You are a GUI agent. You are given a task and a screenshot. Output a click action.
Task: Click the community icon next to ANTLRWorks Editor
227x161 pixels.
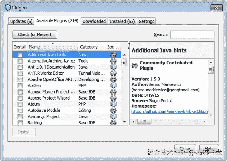click(x=113, y=73)
